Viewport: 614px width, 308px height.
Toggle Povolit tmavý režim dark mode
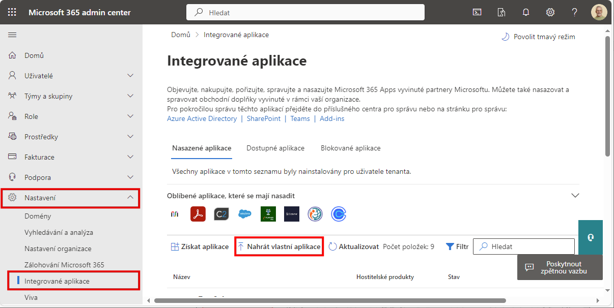tap(538, 37)
